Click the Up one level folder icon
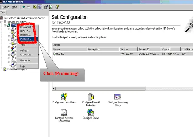The height and width of the screenshot is (139, 194). point(35,7)
